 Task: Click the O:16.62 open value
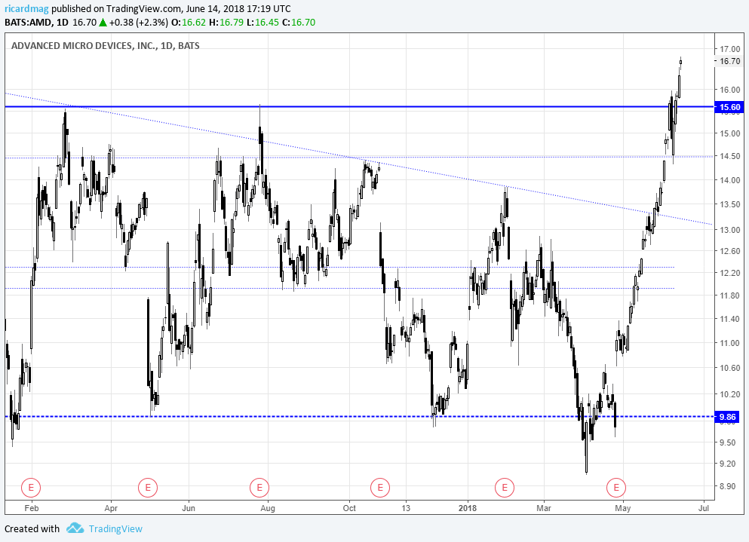pyautogui.click(x=189, y=23)
